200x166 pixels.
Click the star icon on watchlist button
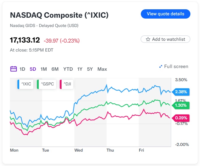148,39
